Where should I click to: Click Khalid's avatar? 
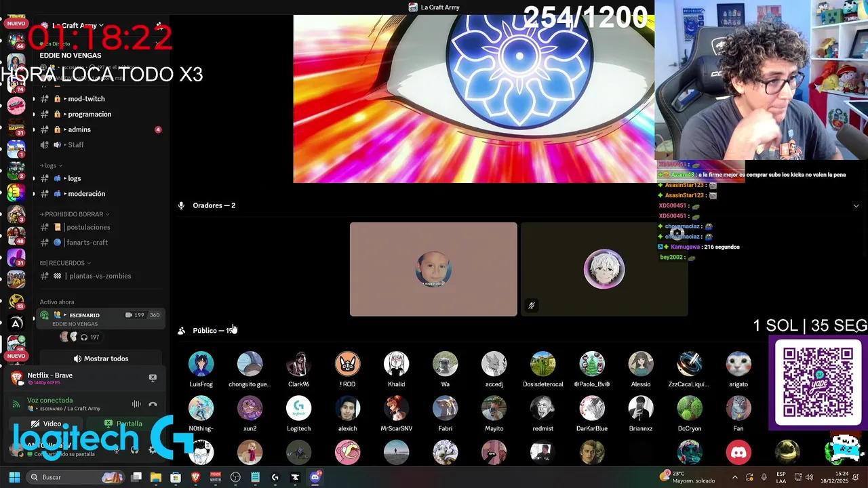pyautogui.click(x=396, y=364)
